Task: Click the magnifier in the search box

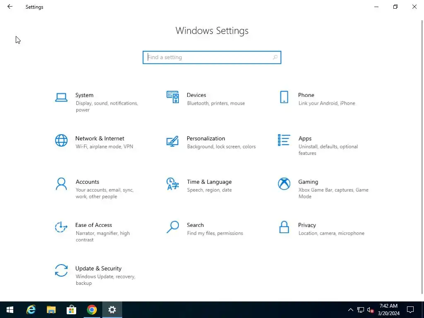Action: tap(275, 57)
